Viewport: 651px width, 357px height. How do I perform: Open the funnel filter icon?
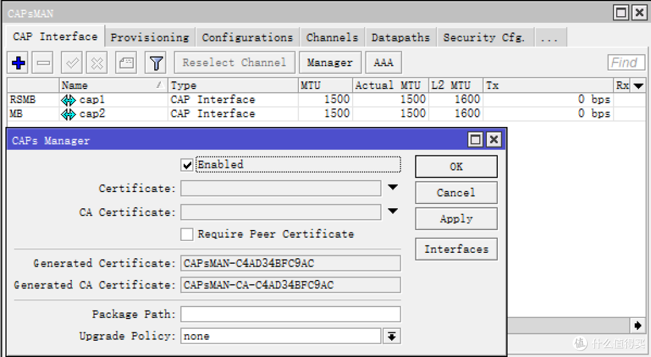(x=156, y=63)
